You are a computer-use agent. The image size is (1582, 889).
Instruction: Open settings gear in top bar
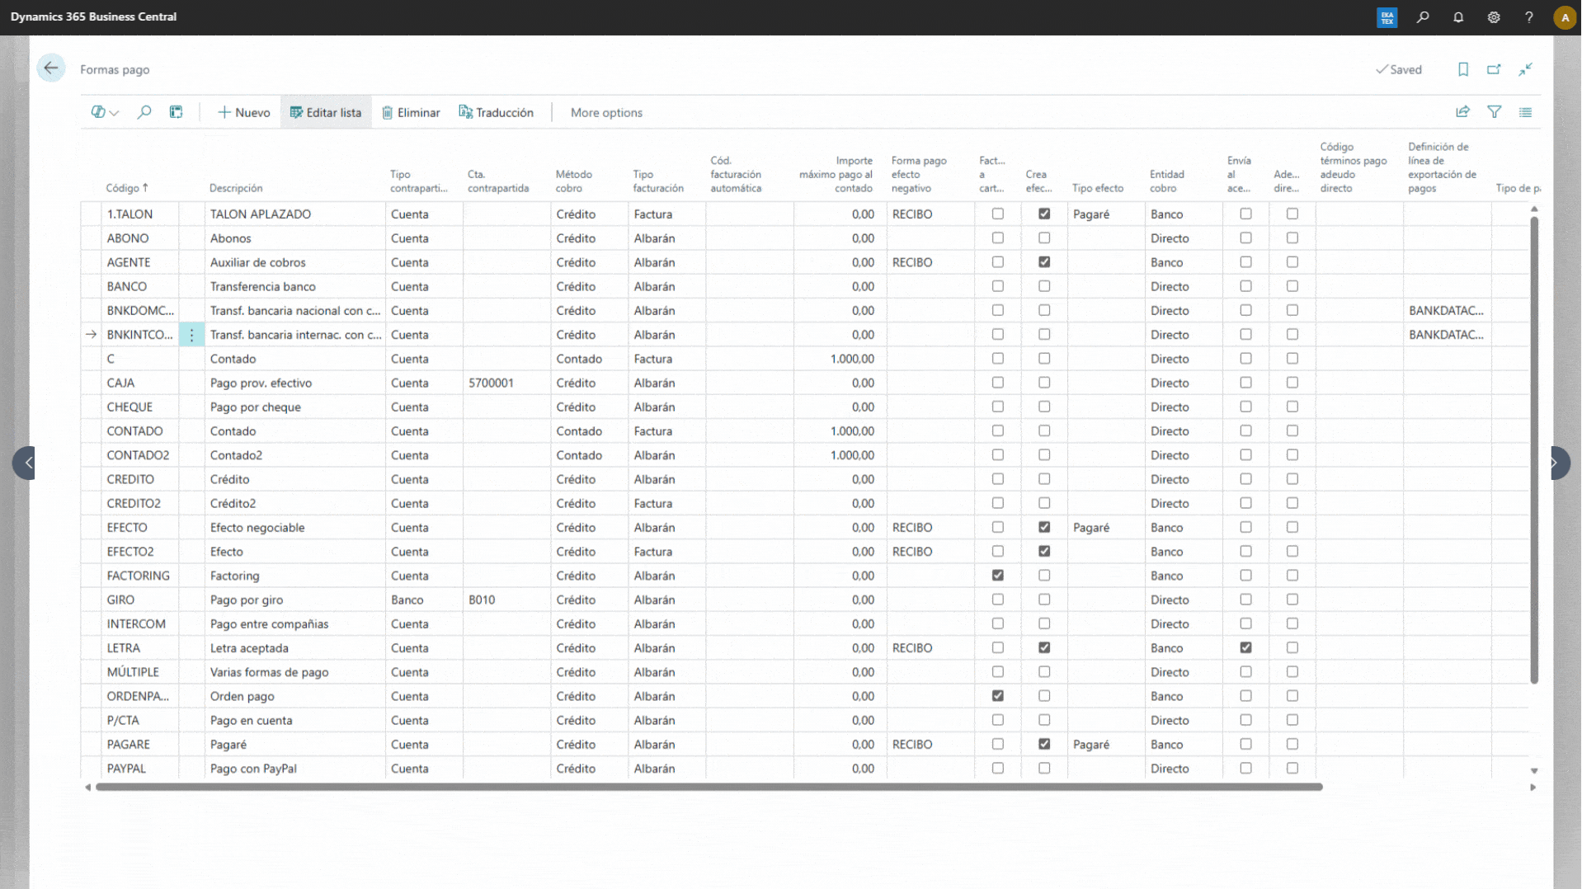pyautogui.click(x=1493, y=17)
